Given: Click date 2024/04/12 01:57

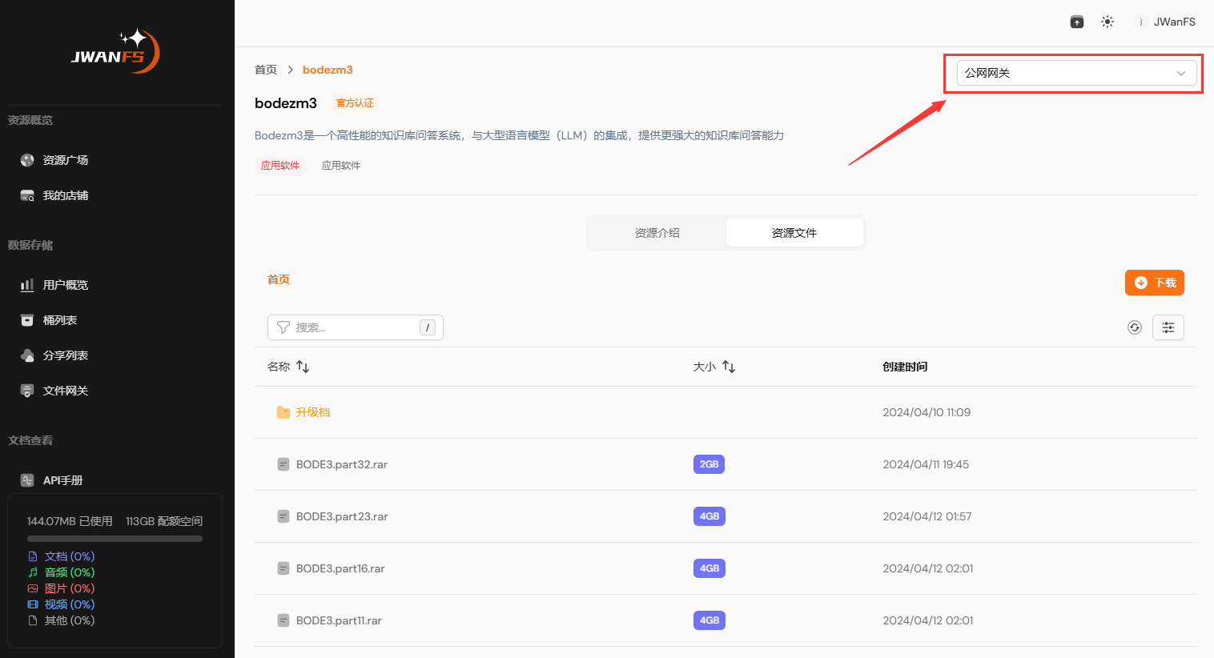Looking at the screenshot, I should 927,516.
